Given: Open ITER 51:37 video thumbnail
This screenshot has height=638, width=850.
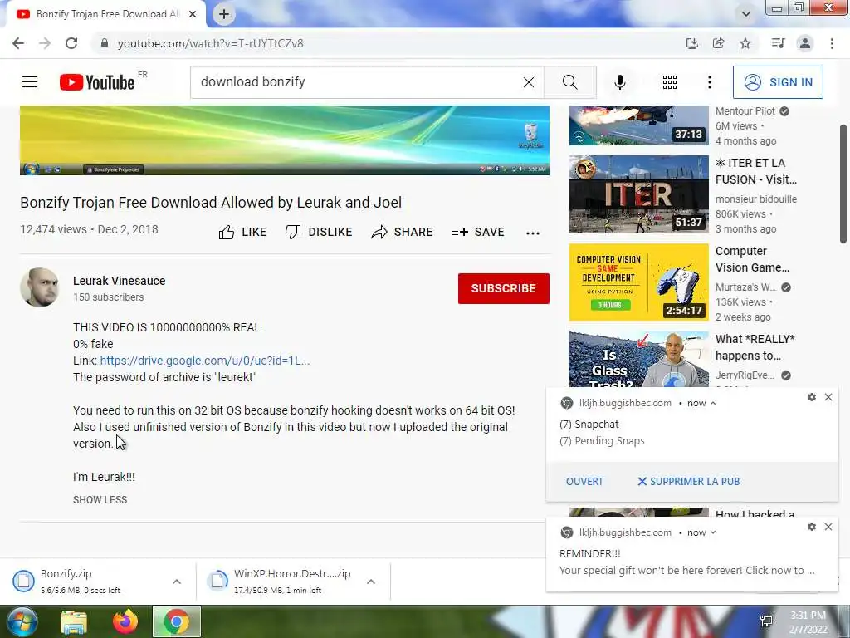Looking at the screenshot, I should coord(638,194).
